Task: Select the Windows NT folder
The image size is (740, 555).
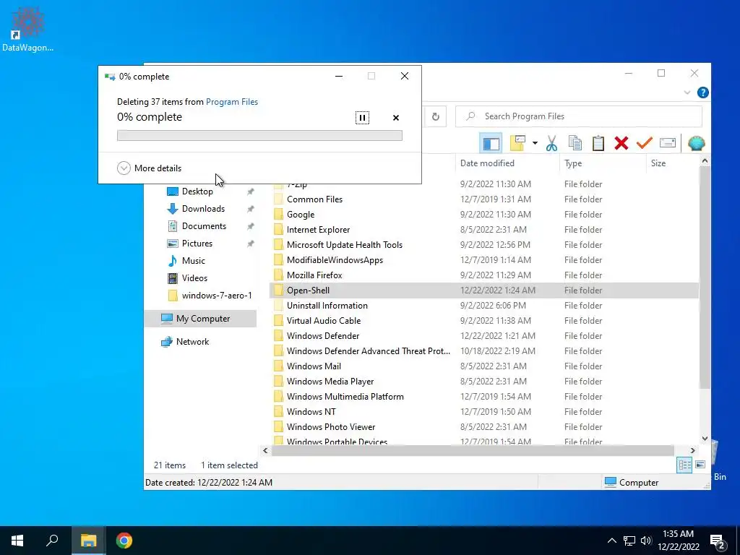Action: (311, 411)
